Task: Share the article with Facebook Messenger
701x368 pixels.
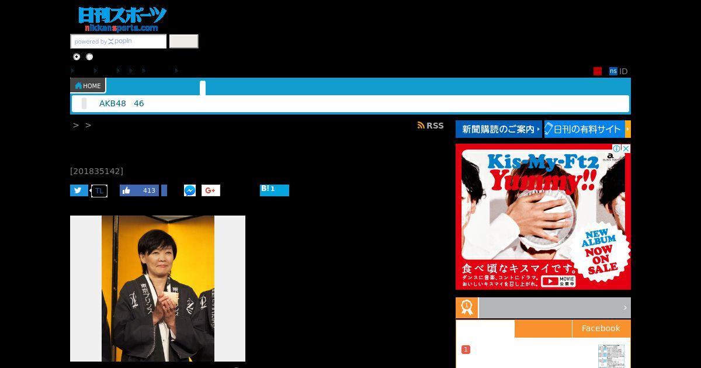Action: click(x=190, y=190)
